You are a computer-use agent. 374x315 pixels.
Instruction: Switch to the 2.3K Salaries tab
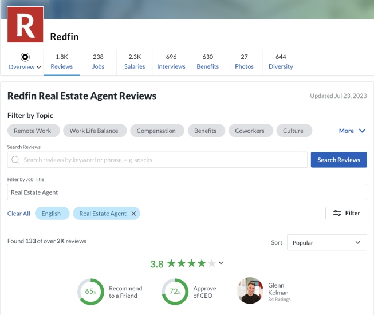pos(135,62)
